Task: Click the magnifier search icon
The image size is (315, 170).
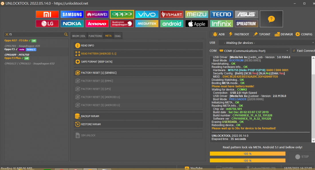Action: pyautogui.click(x=66, y=34)
